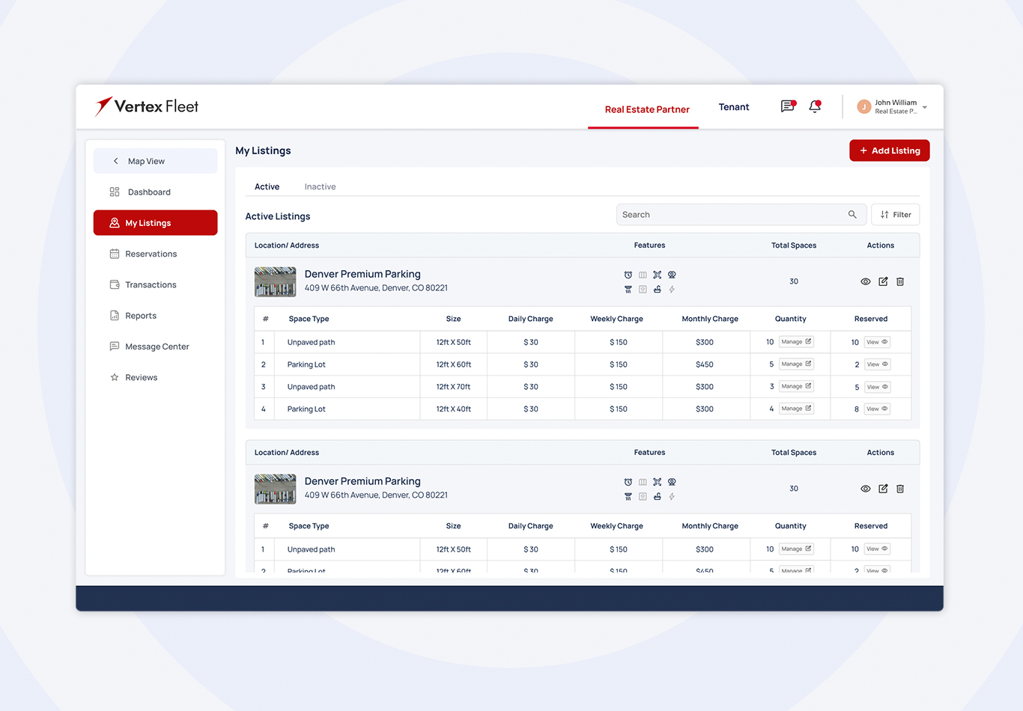The height and width of the screenshot is (711, 1023).
Task: Click alarm clock feature icon in first listing
Action: pyautogui.click(x=628, y=275)
